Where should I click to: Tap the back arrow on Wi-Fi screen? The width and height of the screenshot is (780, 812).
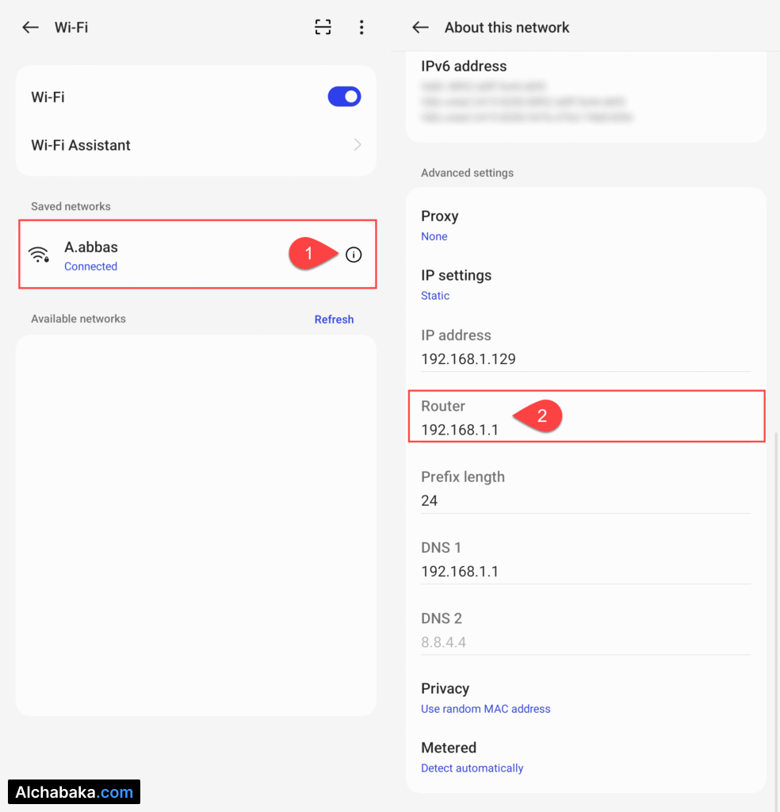pos(30,28)
